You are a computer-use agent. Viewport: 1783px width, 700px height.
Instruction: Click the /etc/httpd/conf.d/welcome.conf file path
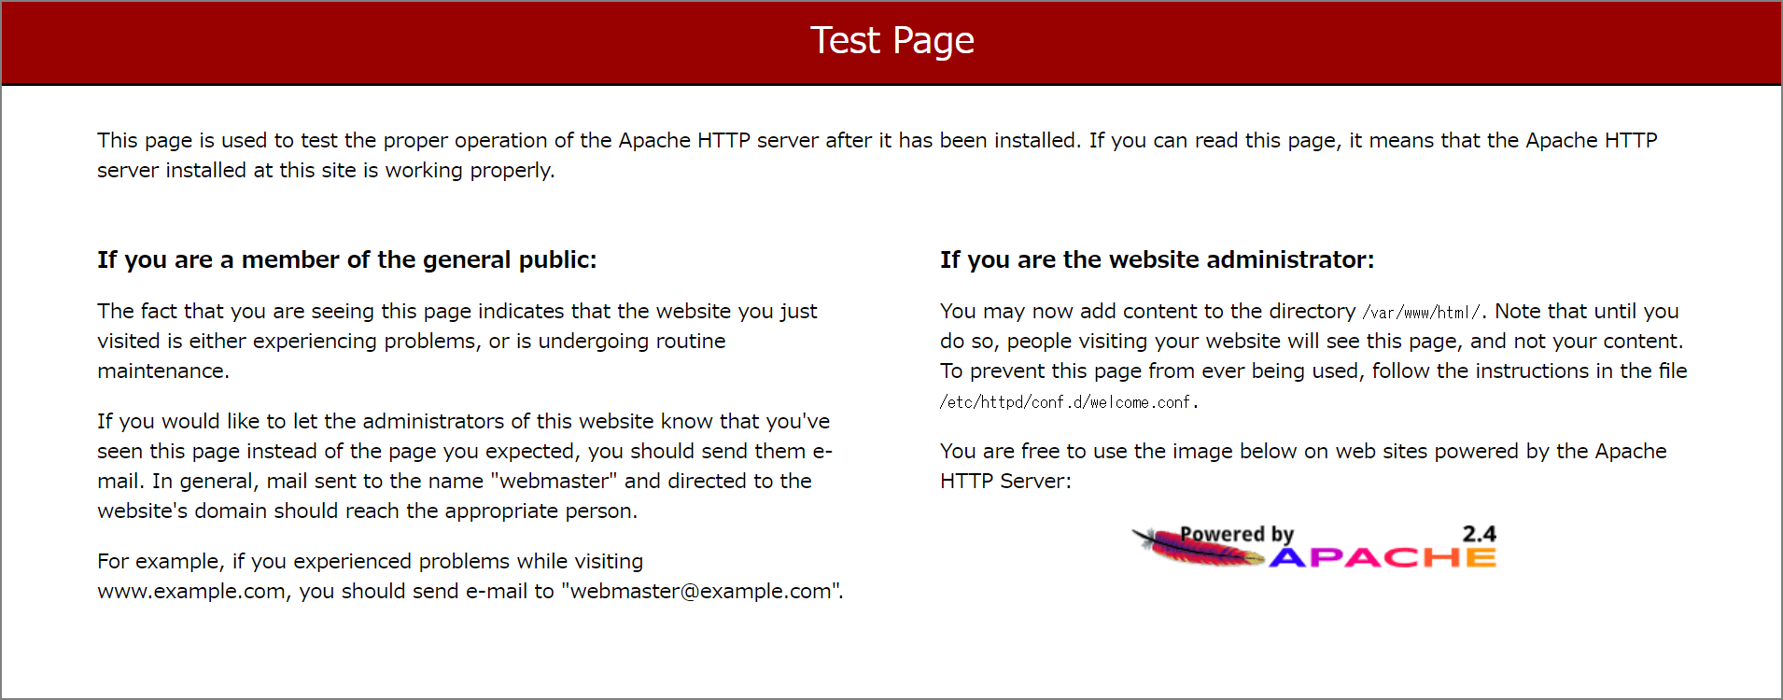pos(1068,402)
